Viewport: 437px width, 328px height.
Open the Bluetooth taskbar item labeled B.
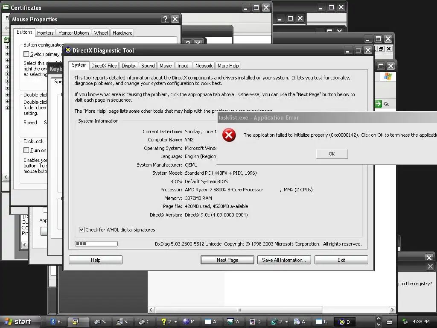click(57, 322)
